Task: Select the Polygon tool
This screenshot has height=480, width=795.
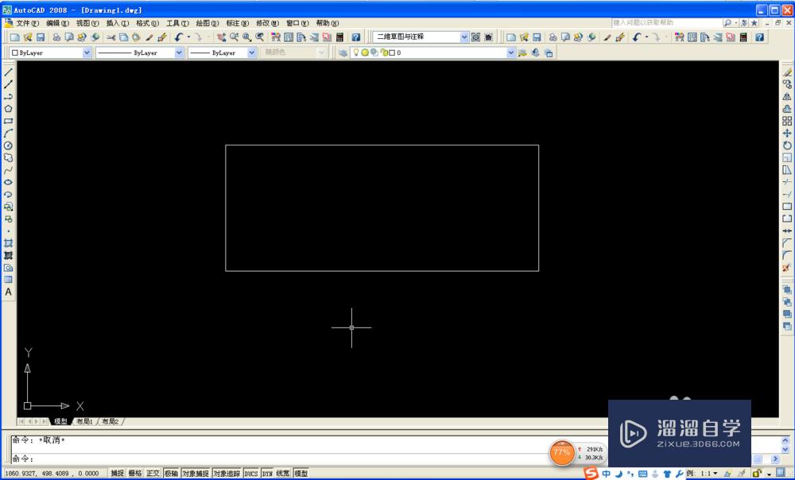Action: click(8, 109)
